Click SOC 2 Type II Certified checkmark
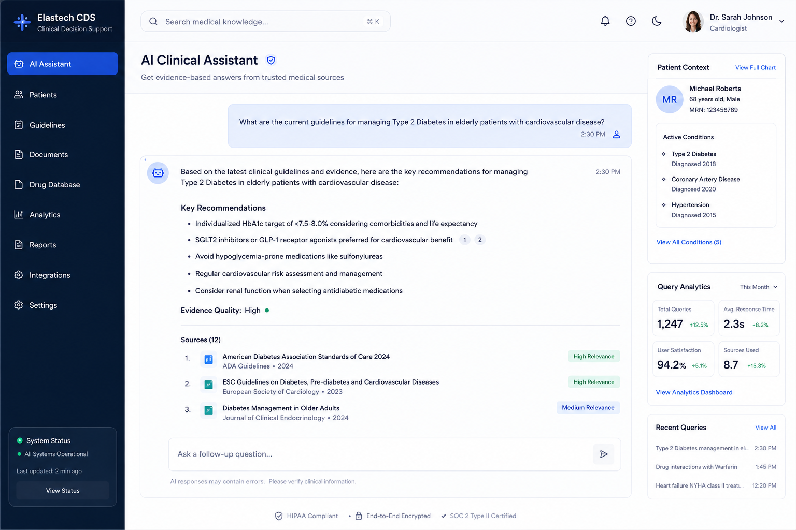This screenshot has width=796, height=530. (444, 516)
